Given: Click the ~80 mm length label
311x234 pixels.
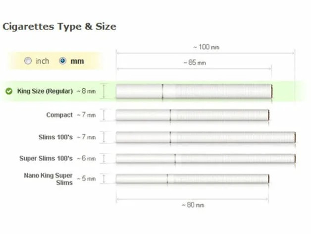Looking at the screenshot, I should 193,205.
